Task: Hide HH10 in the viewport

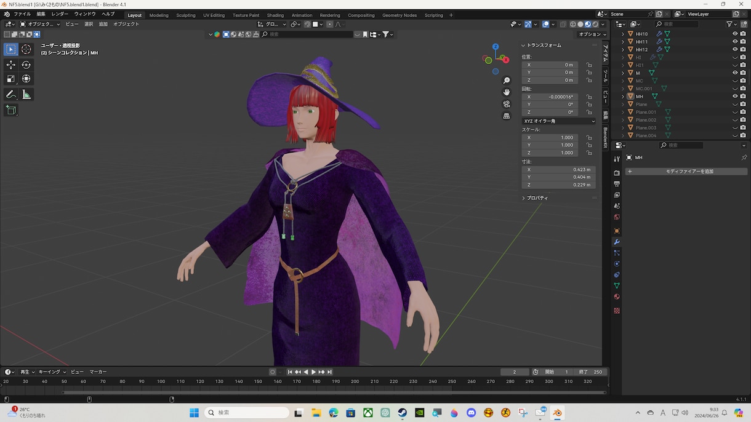Action: (735, 34)
